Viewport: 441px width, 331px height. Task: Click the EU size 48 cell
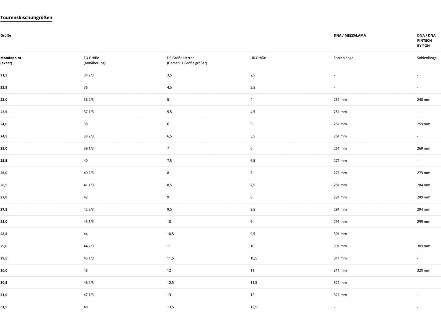point(86,307)
